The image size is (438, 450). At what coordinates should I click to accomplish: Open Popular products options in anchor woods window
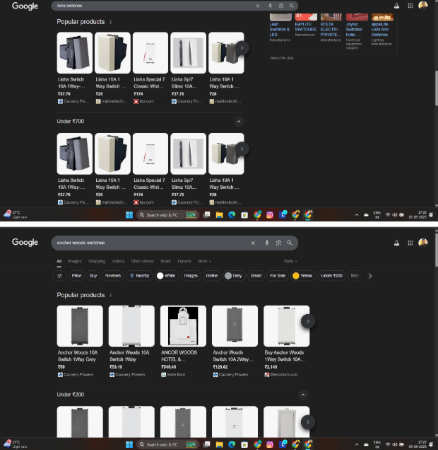[x=111, y=295]
